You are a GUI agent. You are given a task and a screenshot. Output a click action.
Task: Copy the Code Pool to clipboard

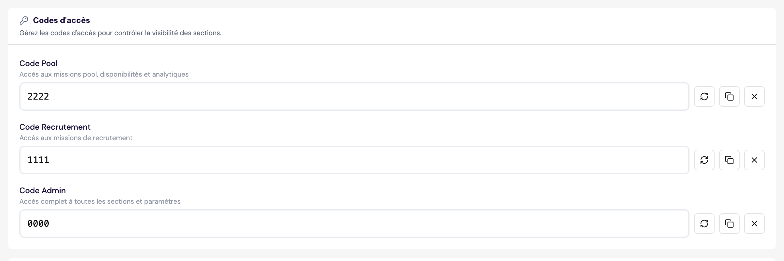[729, 96]
